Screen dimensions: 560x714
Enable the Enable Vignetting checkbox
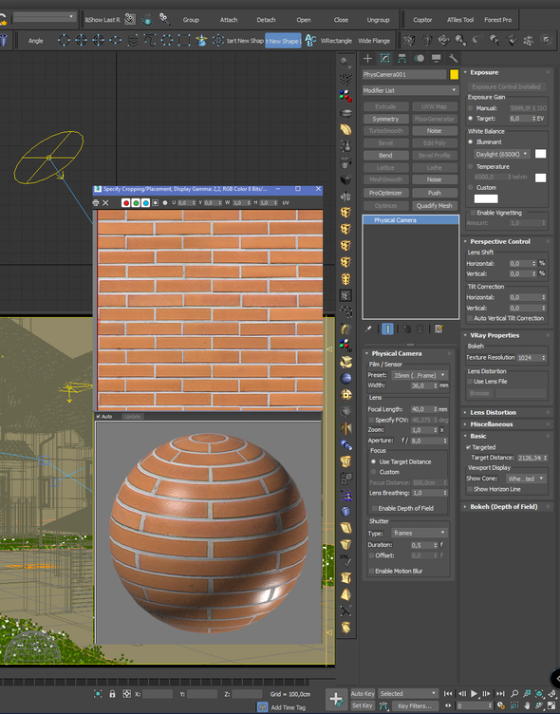pos(473,213)
